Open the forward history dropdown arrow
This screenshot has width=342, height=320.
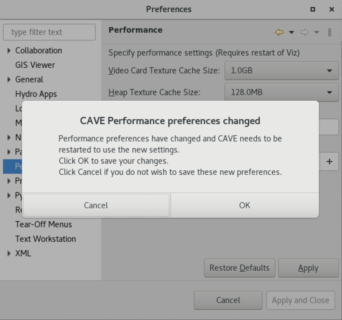click(316, 32)
